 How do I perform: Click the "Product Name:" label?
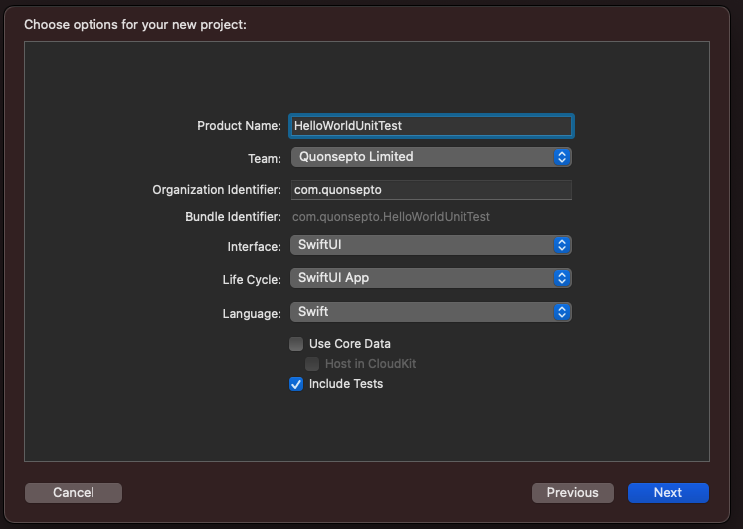coord(240,126)
